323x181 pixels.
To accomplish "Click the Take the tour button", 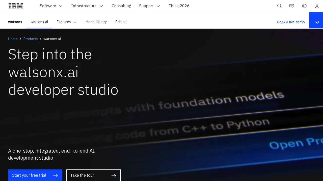I will (93, 175).
